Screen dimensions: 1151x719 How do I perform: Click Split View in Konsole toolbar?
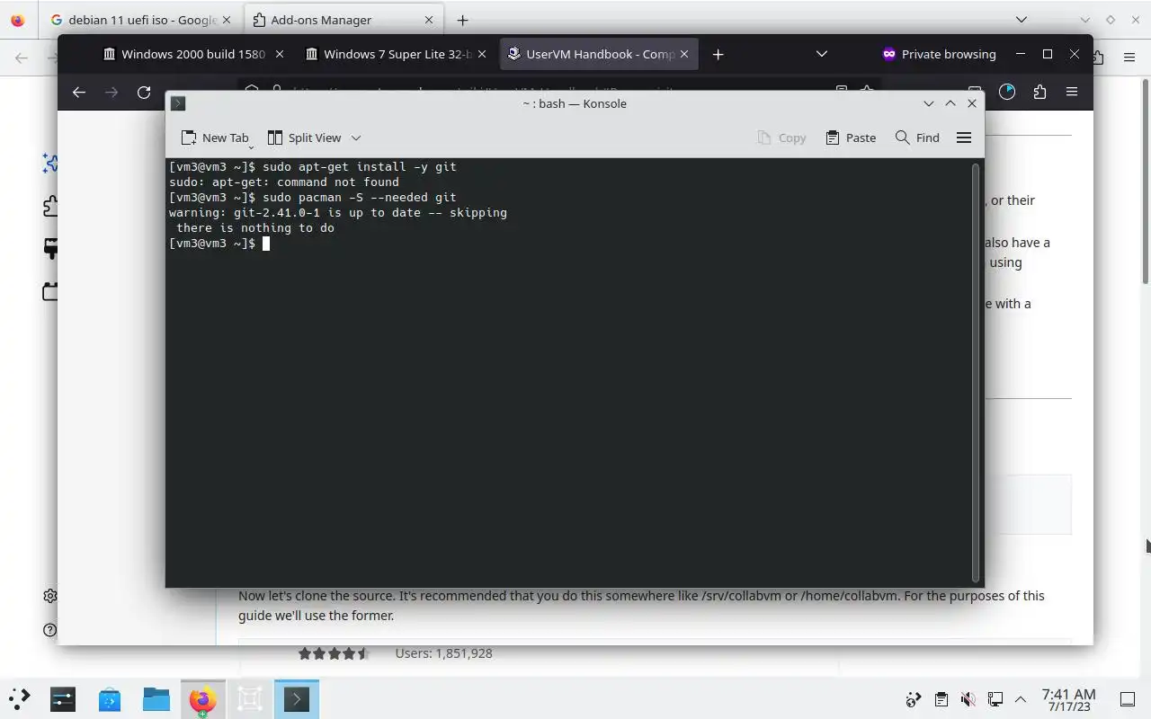coord(305,138)
